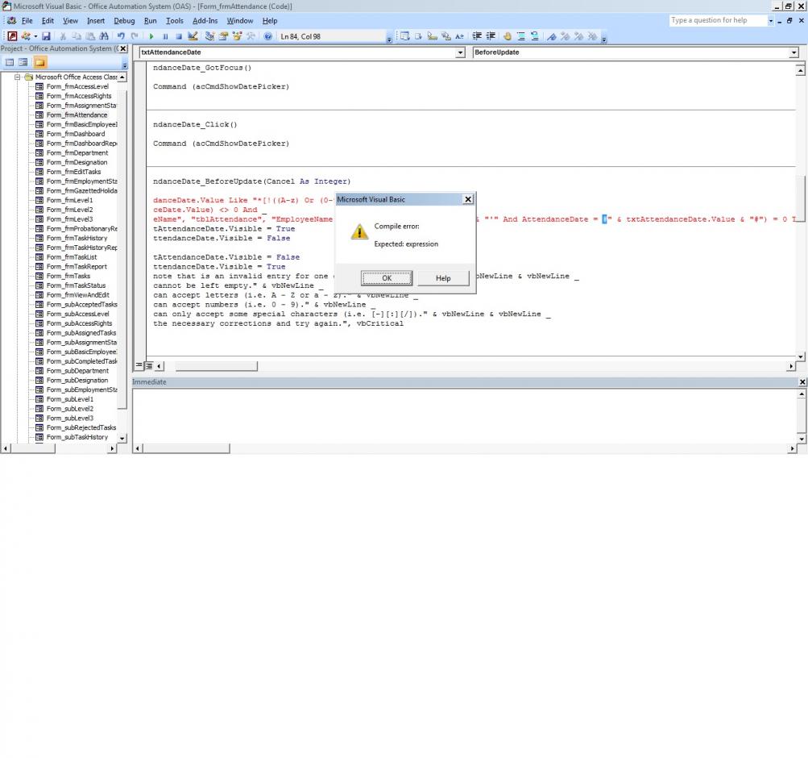Screen dimensions: 808x758
Task: Select Form_subDepartment in the project tree
Action: click(77, 371)
